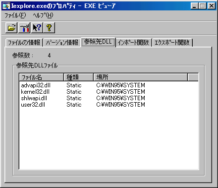
Task: Click C:¥WIN95¥SYSTEM path of kernel32.dll
Action: tap(121, 92)
